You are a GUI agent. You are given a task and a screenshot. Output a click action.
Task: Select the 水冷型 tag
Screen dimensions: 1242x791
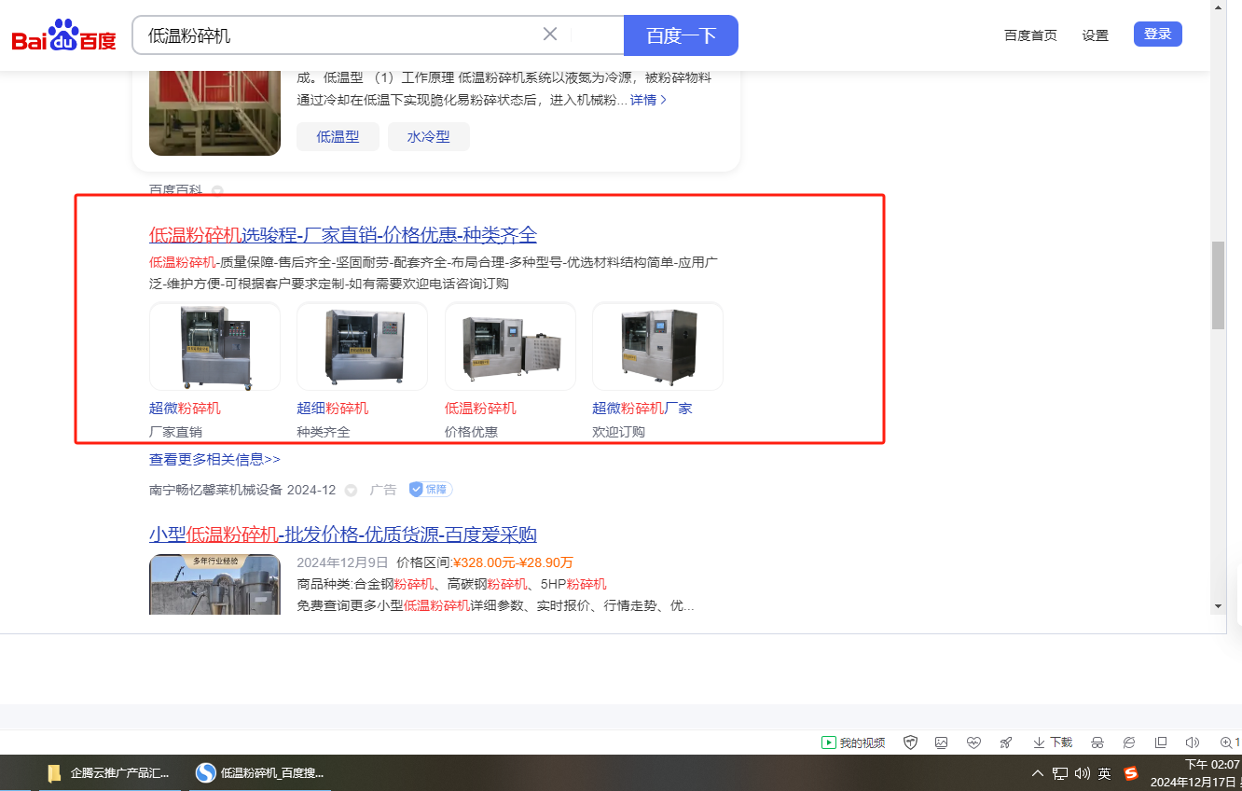pyautogui.click(x=429, y=136)
